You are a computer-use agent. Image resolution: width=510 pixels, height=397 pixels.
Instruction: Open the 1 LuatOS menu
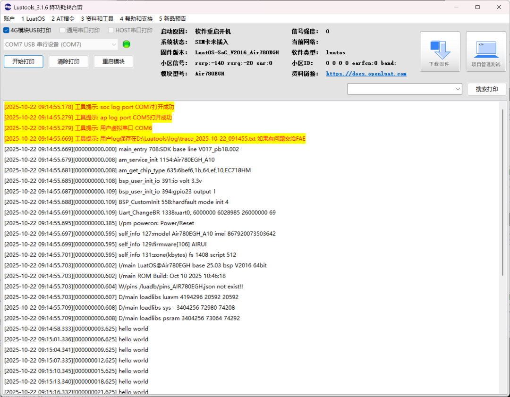coord(33,18)
